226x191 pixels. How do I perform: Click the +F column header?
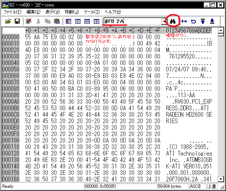[x=157, y=31]
